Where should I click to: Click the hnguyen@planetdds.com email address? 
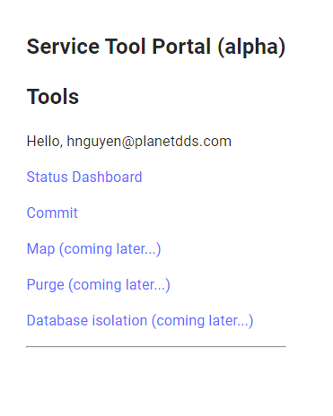pyautogui.click(x=149, y=142)
